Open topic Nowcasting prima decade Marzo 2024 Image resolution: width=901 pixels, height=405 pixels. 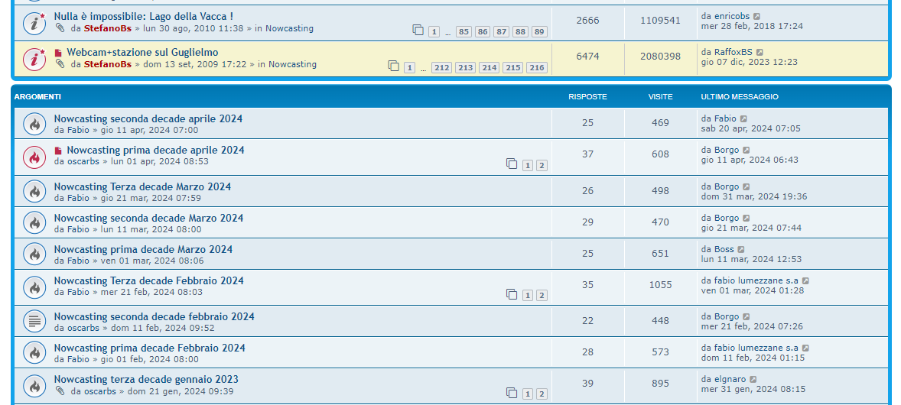pos(143,249)
